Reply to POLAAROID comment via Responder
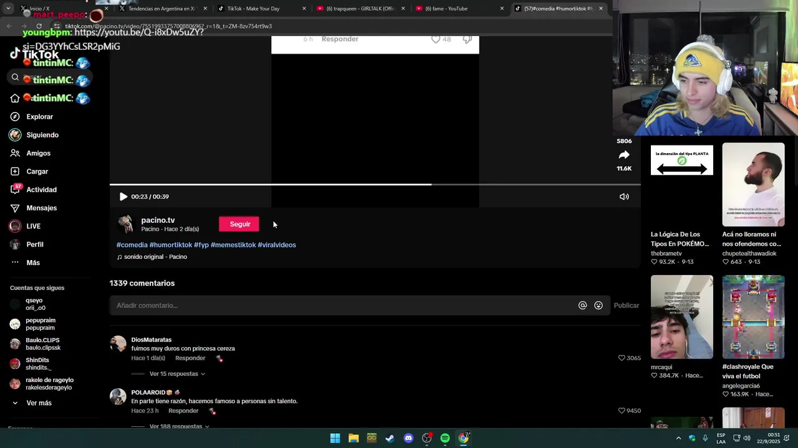This screenshot has height=448, width=798. 183,411
